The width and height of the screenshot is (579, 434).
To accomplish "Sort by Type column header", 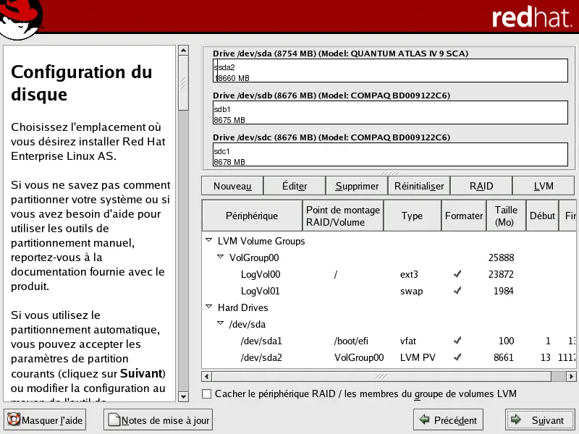I will tap(412, 216).
